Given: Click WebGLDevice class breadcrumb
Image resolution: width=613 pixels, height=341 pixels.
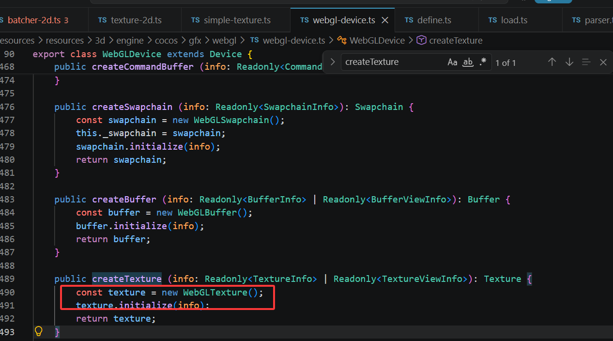Looking at the screenshot, I should pos(377,41).
